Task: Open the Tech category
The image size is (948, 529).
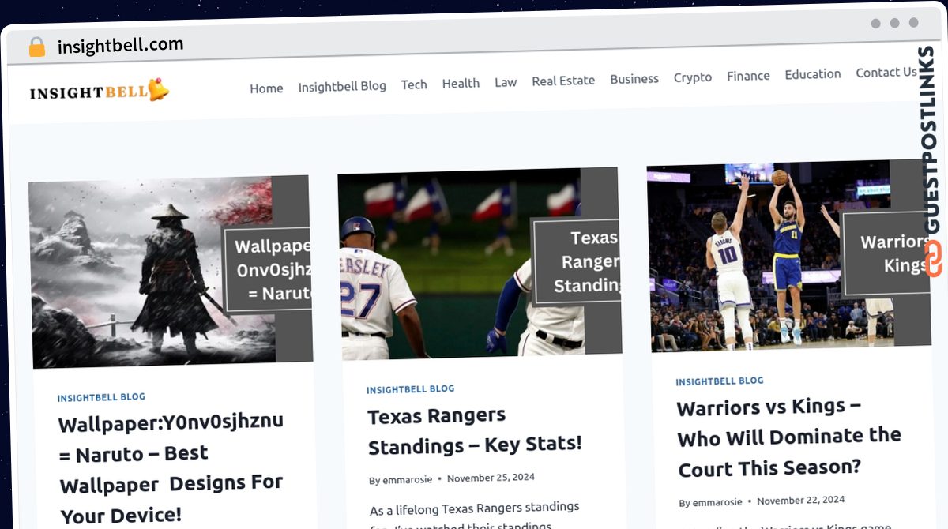Action: [414, 84]
